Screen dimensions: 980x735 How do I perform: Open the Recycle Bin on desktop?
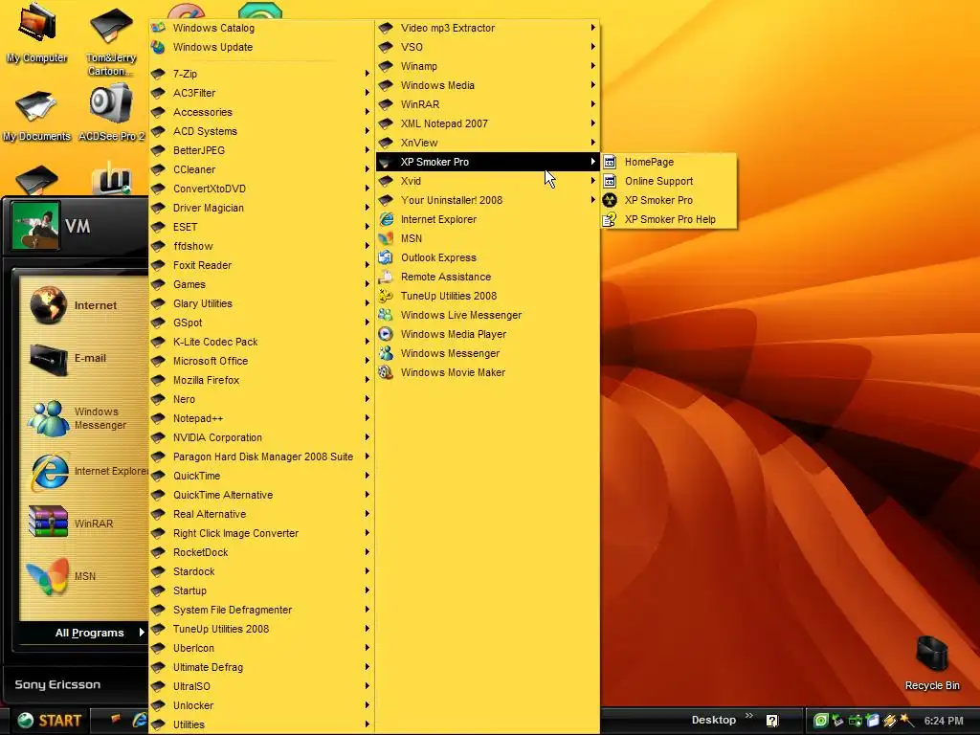pyautogui.click(x=932, y=662)
